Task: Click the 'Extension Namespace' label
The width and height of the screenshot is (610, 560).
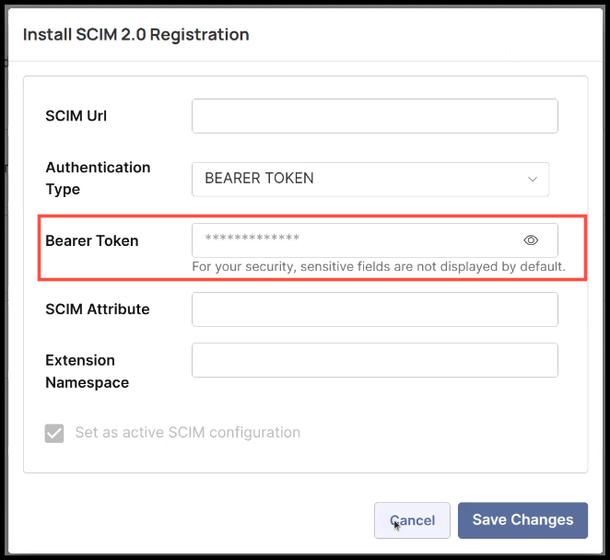Action: pos(87,370)
